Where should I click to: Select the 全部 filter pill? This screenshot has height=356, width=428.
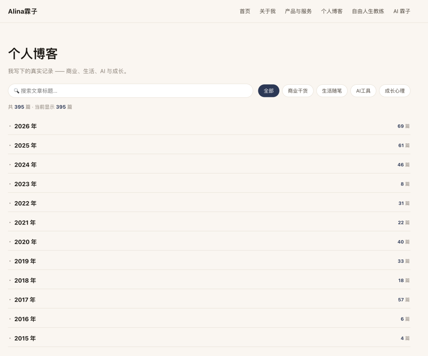[x=269, y=91]
